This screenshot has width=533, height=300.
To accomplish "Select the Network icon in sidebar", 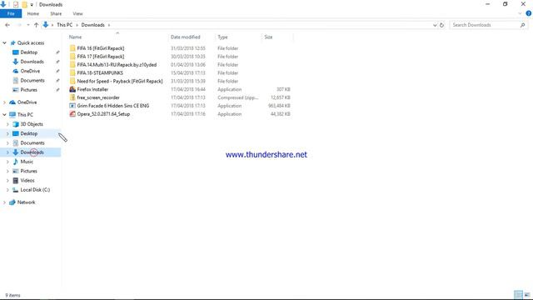I will [x=12, y=202].
